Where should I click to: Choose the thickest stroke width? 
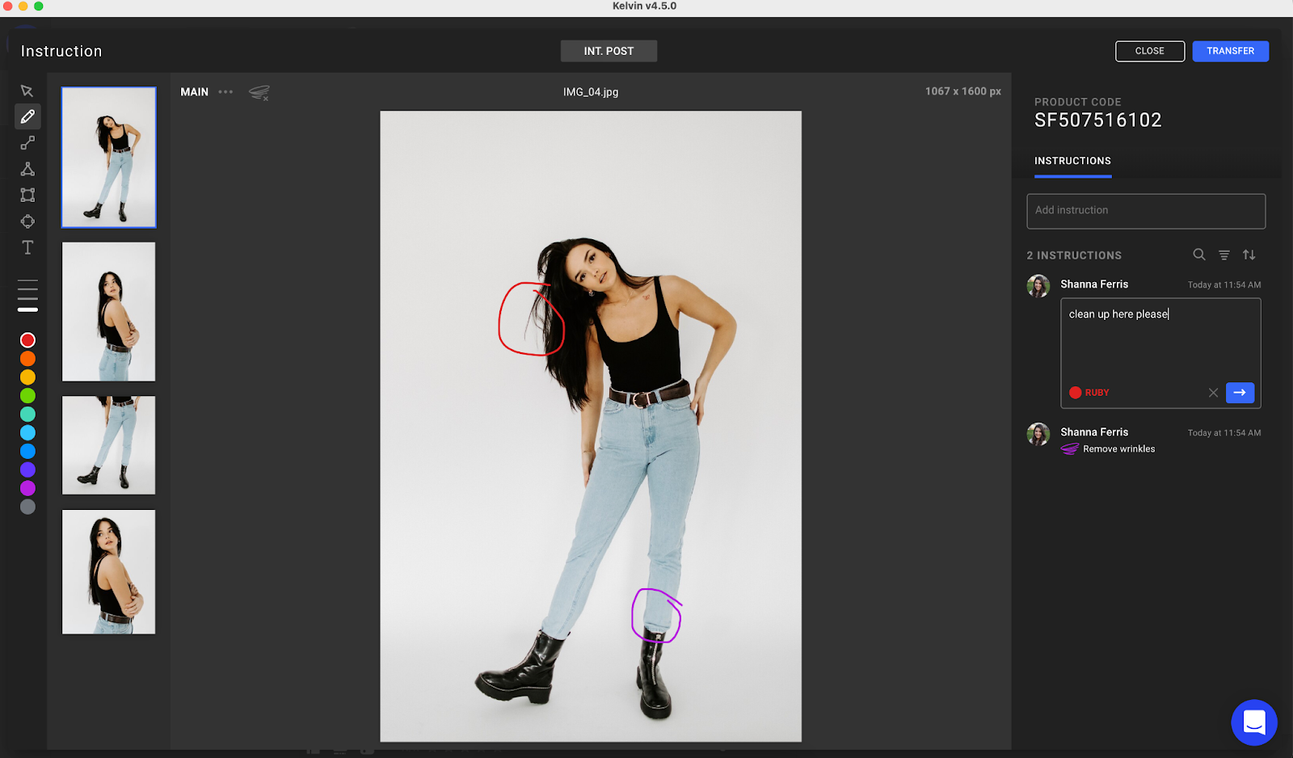click(27, 310)
